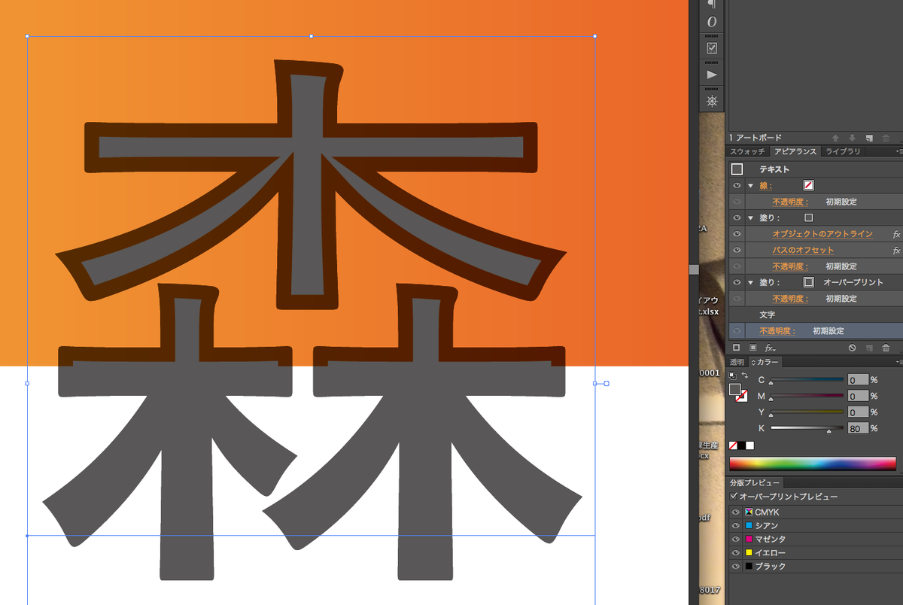The width and height of the screenshot is (903, 605).
Task: Create a new artboard with the page icon
Action: tap(868, 138)
